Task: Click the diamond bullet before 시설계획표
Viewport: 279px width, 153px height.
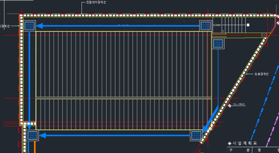Action: coord(229,143)
